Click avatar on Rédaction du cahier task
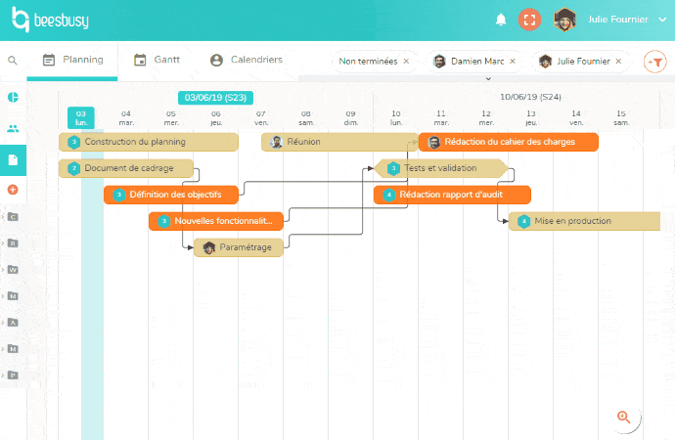The width and height of the screenshot is (675, 440). tap(434, 142)
